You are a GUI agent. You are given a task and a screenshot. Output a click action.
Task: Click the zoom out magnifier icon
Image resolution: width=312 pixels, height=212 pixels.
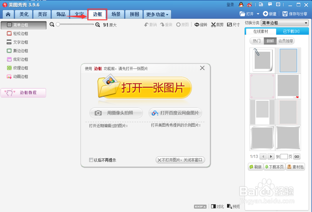[x=52, y=24]
